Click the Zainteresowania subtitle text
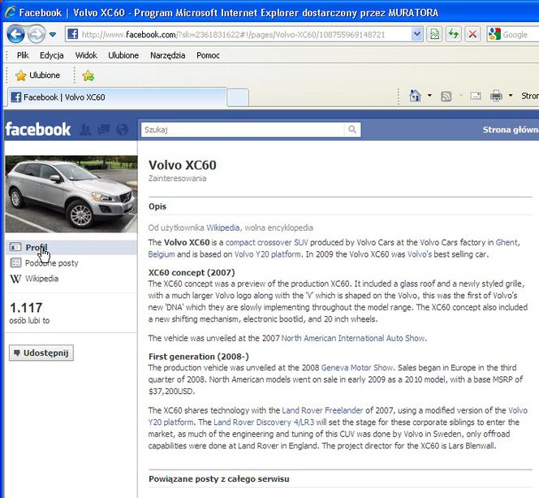Screen dimensions: 539x498 coord(178,179)
